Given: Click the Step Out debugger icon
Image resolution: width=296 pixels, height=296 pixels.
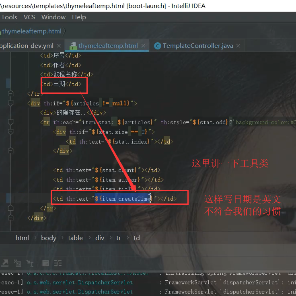Looking at the screenshot, I should [x=5, y=263].
